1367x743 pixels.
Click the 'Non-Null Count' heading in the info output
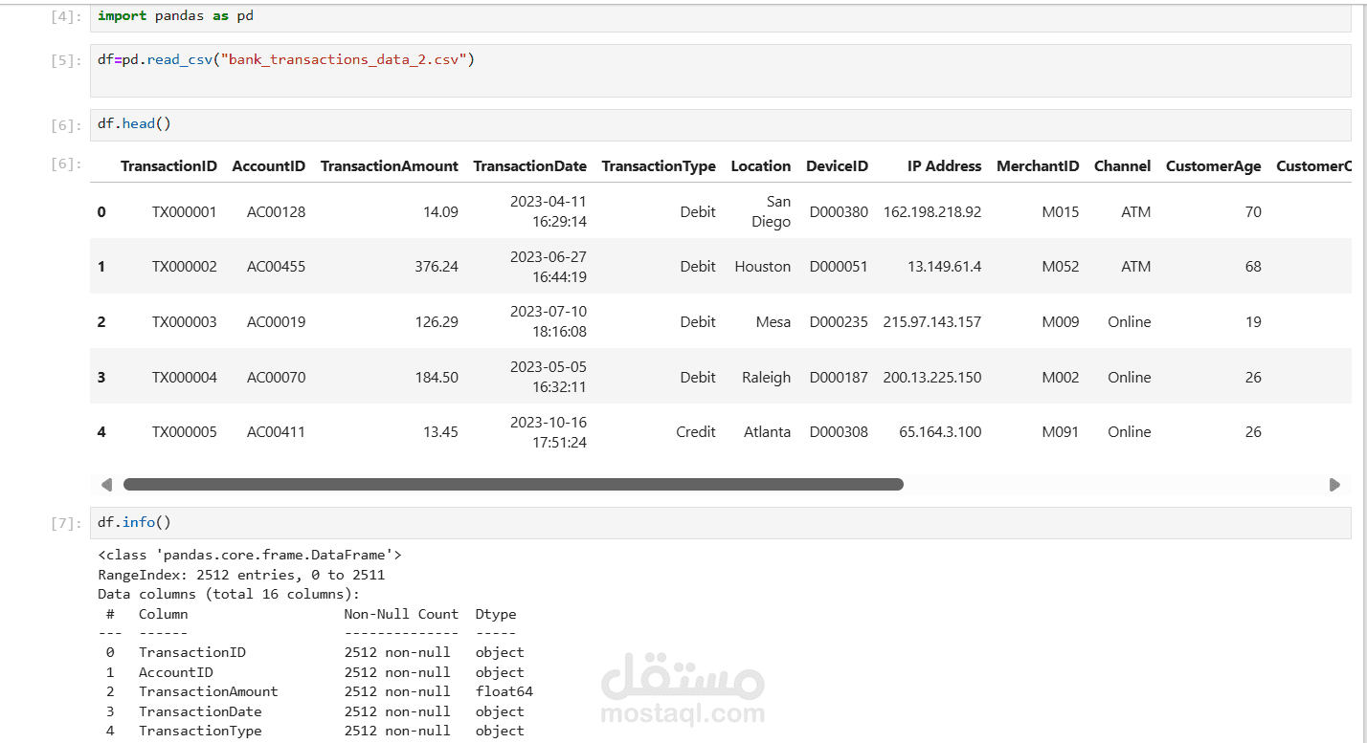click(x=401, y=614)
